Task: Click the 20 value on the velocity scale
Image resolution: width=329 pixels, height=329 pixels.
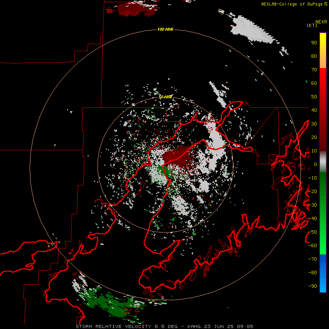Action: tap(314, 137)
